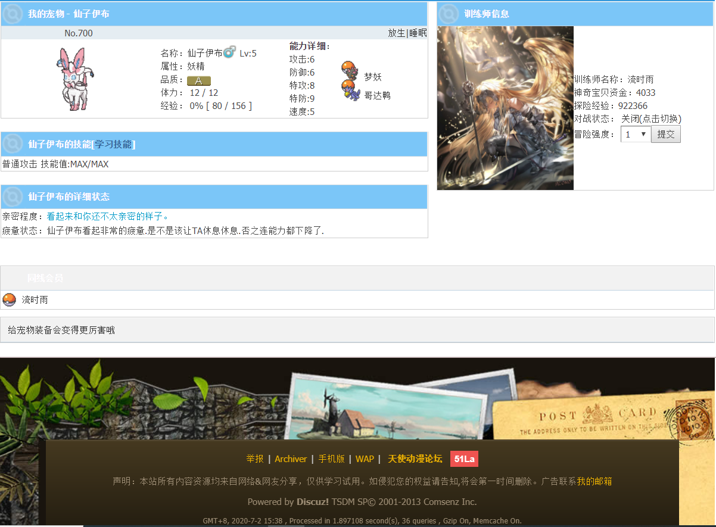Click the Poké Ball sprite beside 哥达鸭
Screen dimensions: 716x527
[x=350, y=91]
